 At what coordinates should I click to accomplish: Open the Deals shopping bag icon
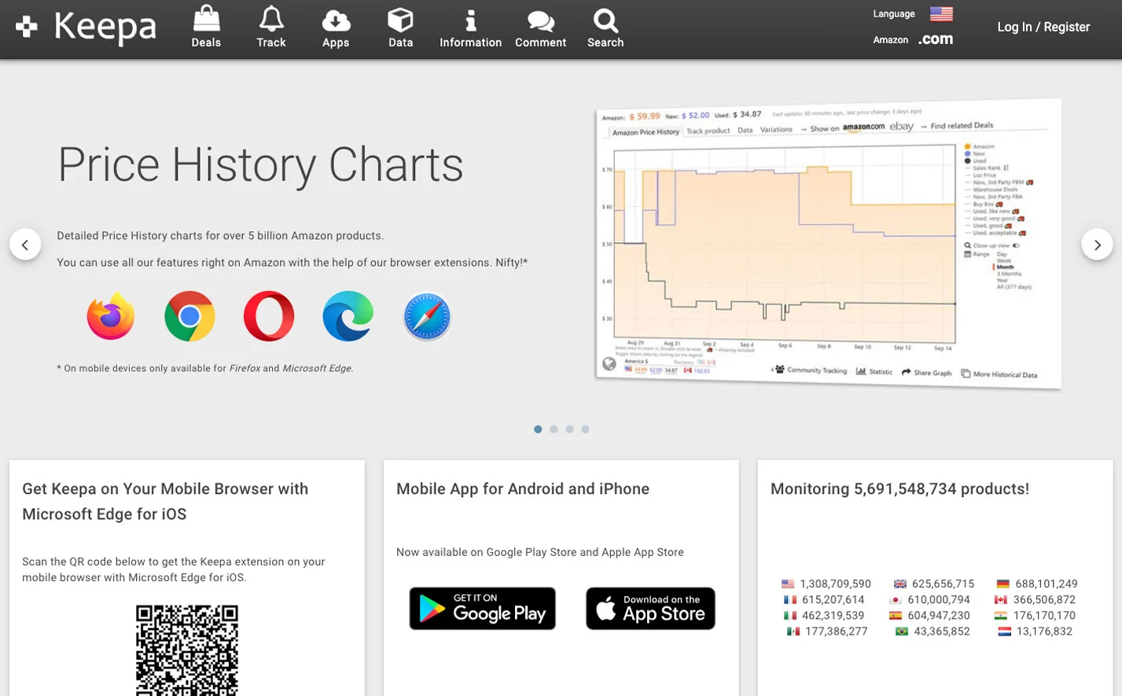(x=206, y=19)
